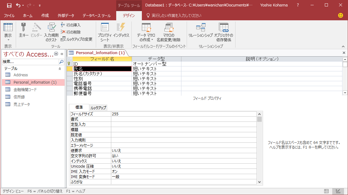Click the navigation pane 検索 search field
This screenshot has width=348, height=195.
(30, 62)
